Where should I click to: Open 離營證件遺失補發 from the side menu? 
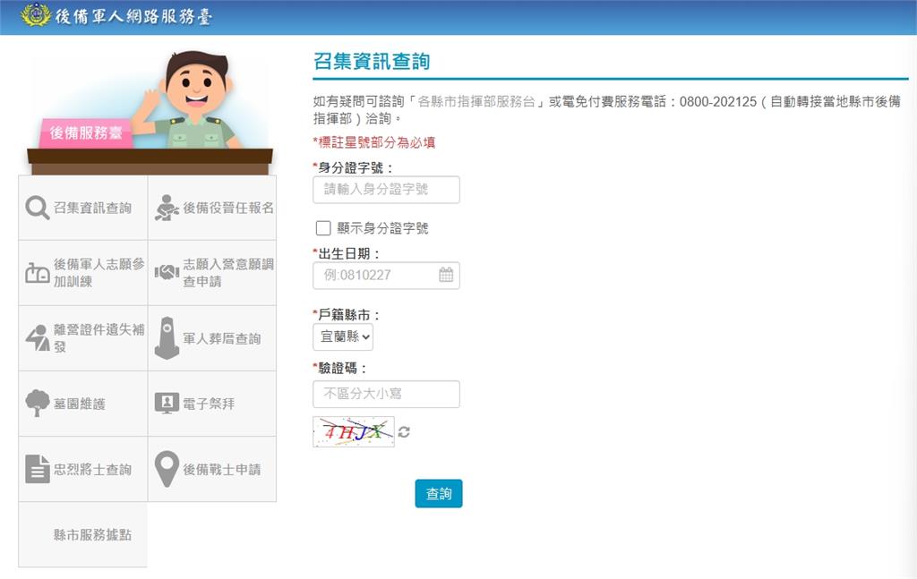(x=98, y=338)
